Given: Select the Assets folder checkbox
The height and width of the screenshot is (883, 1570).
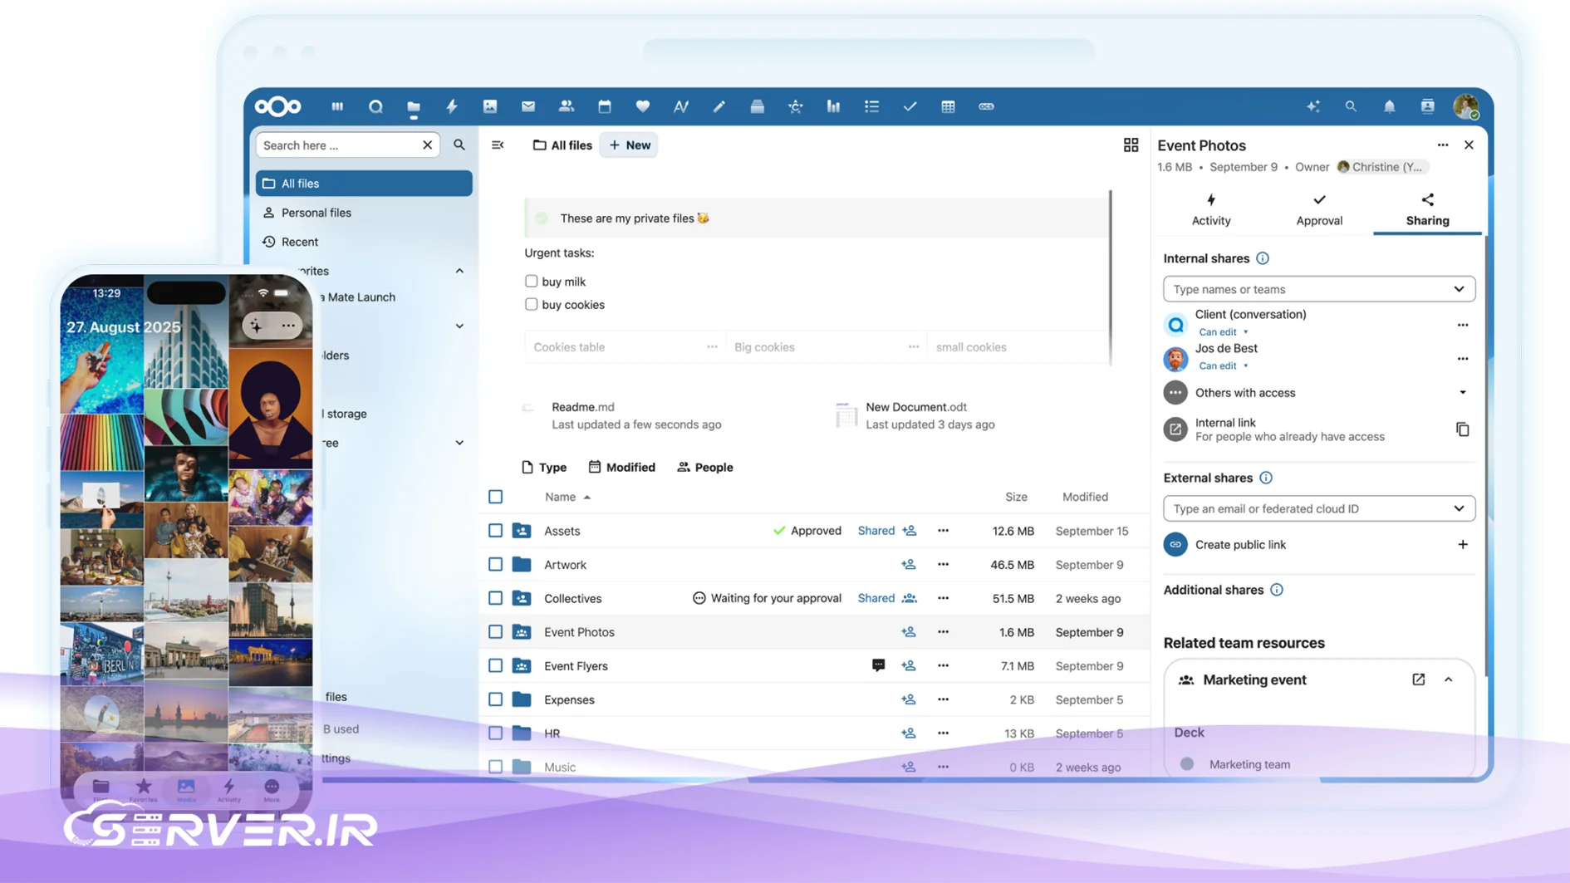Looking at the screenshot, I should (495, 531).
